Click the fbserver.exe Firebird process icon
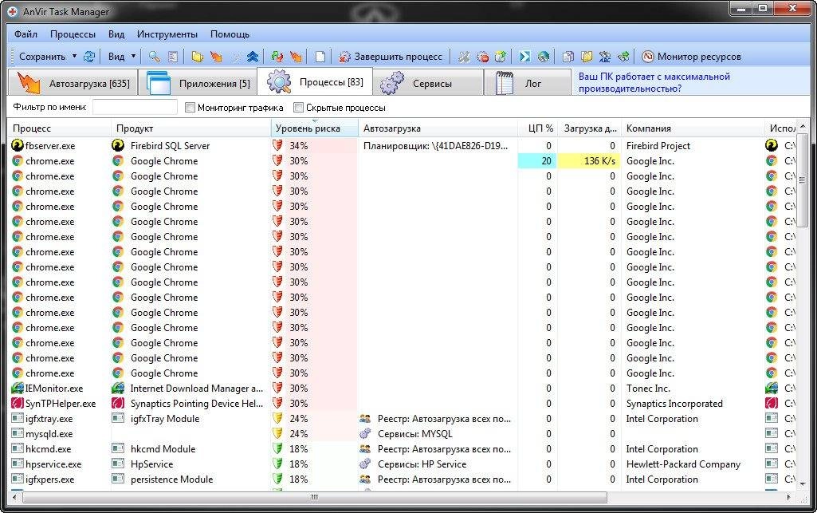Screen dimensions: 817x513 18,145
